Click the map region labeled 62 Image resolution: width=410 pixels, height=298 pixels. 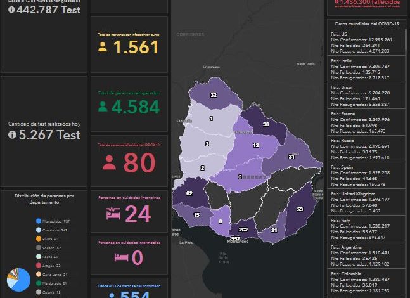[189, 193]
